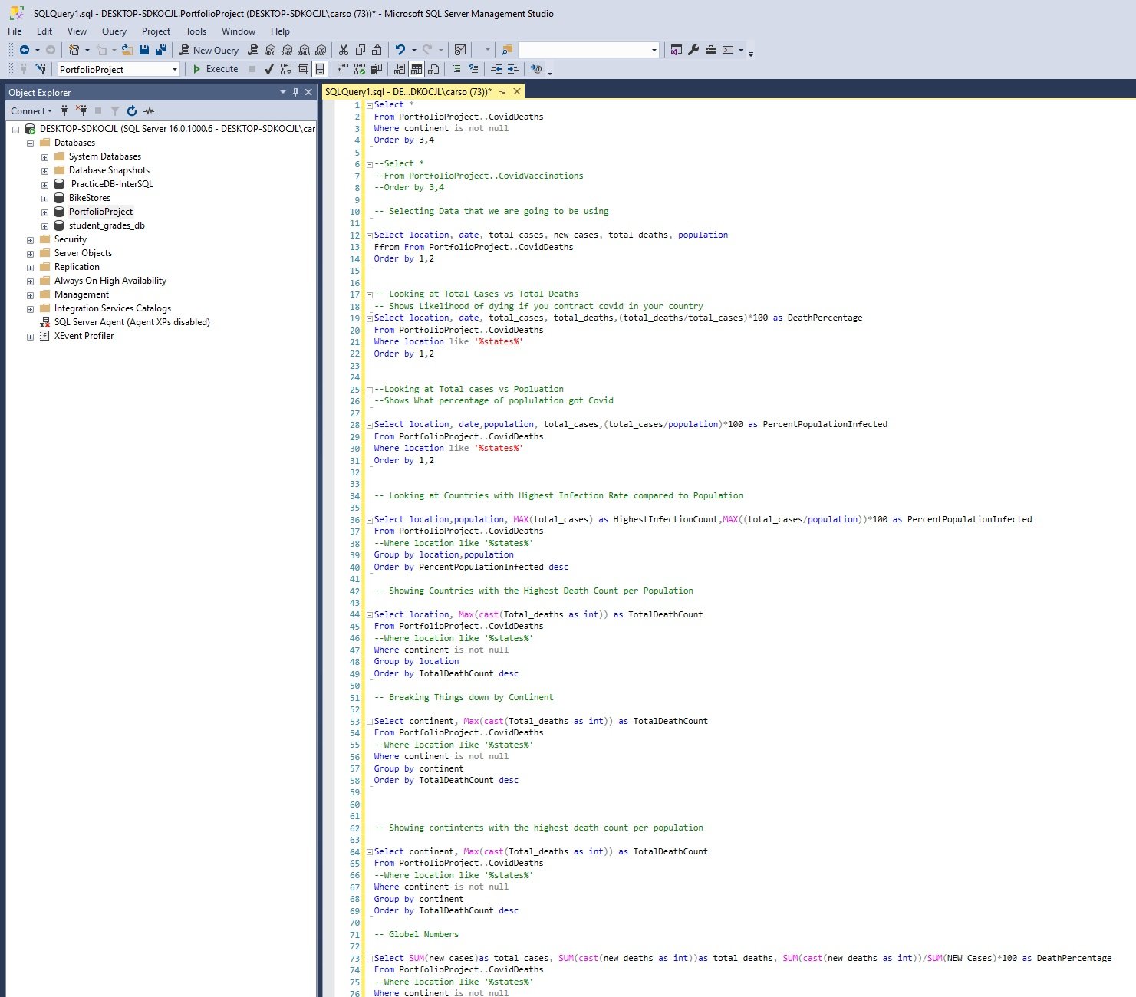1136x997 pixels.
Task: Switch to Results to Text mode
Action: tap(400, 69)
